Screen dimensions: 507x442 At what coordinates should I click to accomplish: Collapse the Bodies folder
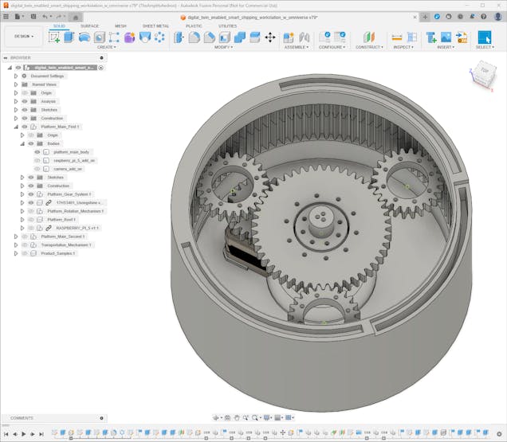click(x=22, y=143)
